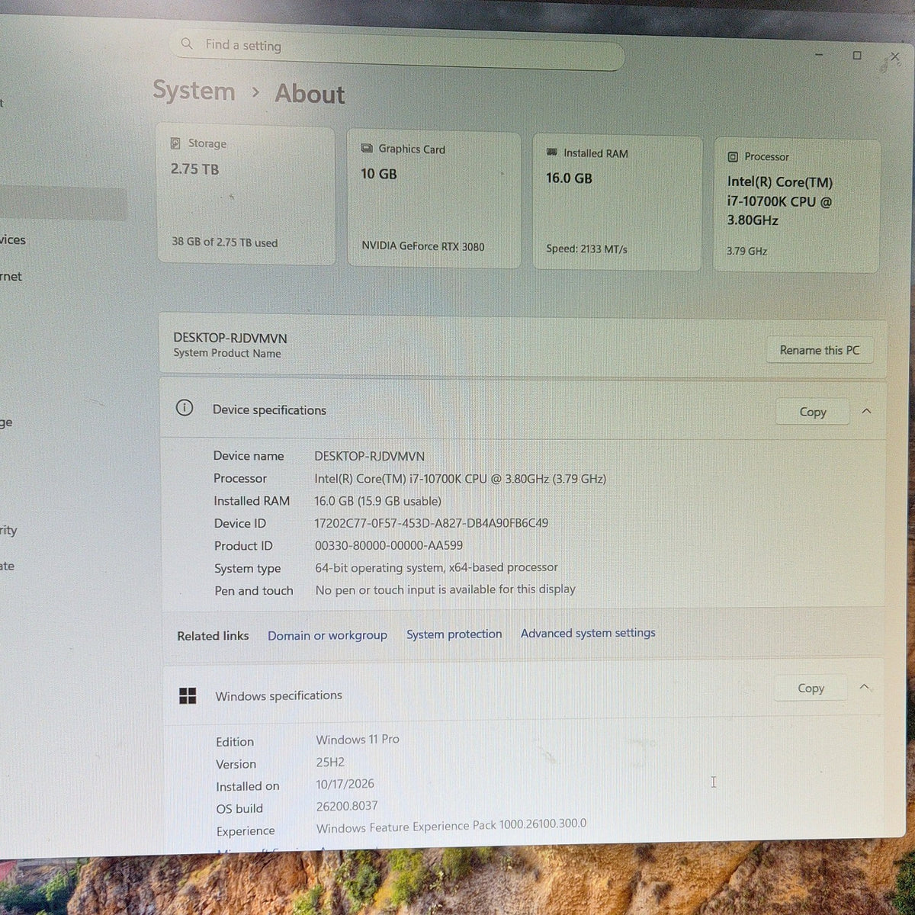
Task: Click the search magnifier icon
Action: click(187, 43)
